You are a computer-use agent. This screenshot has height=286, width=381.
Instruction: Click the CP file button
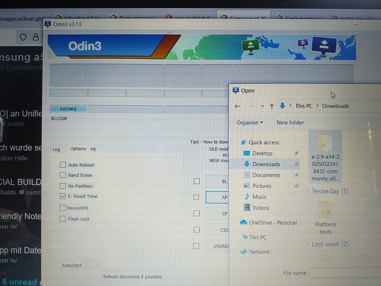[x=217, y=213]
